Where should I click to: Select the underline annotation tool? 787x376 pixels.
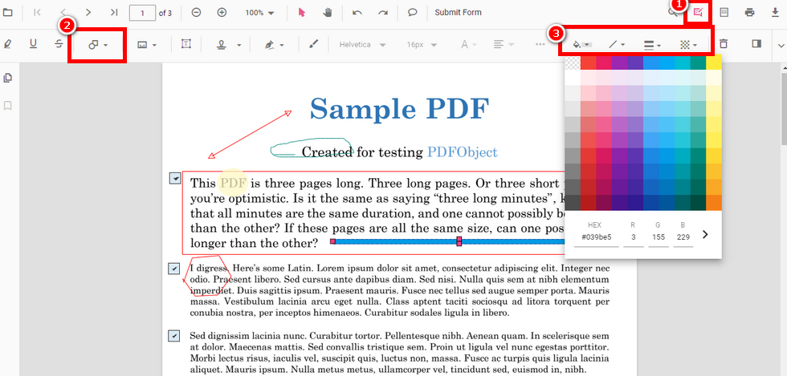(x=33, y=44)
